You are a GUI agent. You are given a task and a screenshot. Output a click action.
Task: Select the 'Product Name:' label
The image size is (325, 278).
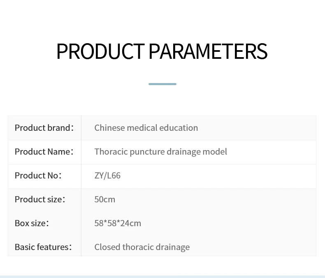tap(44, 152)
